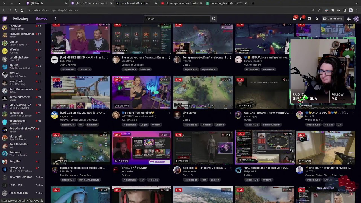Viewport: 361px width, 203px height.
Task: Open the Whispers chat bubble icon
Action: (x=309, y=19)
